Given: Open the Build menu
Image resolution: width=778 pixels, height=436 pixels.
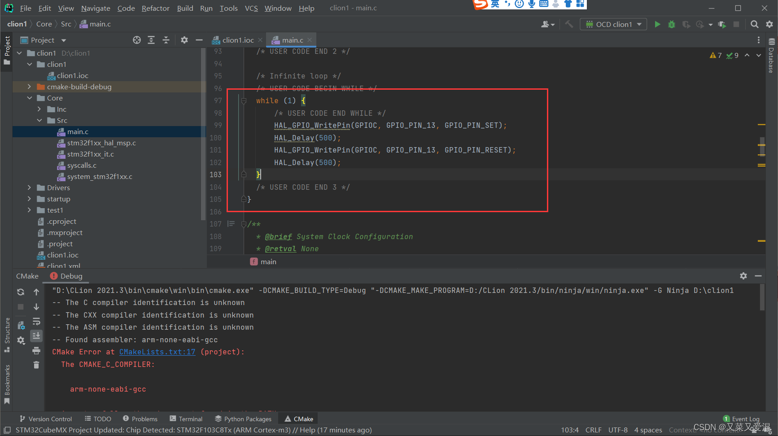Looking at the screenshot, I should pyautogui.click(x=185, y=8).
